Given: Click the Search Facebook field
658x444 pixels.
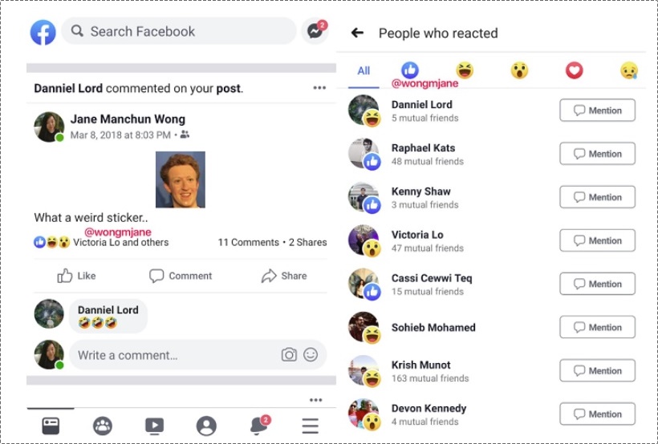Looking at the screenshot, I should click(x=179, y=31).
